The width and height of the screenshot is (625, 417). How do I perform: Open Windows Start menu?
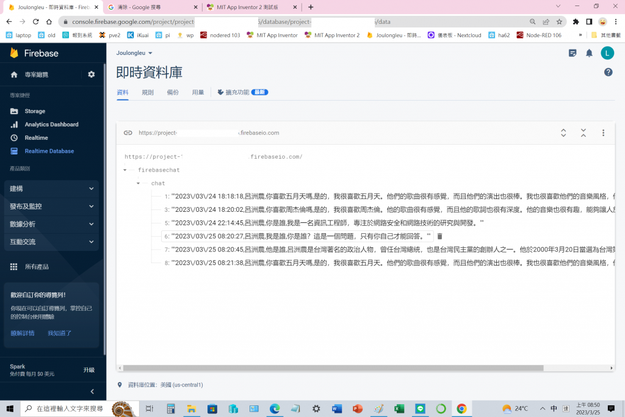10,408
